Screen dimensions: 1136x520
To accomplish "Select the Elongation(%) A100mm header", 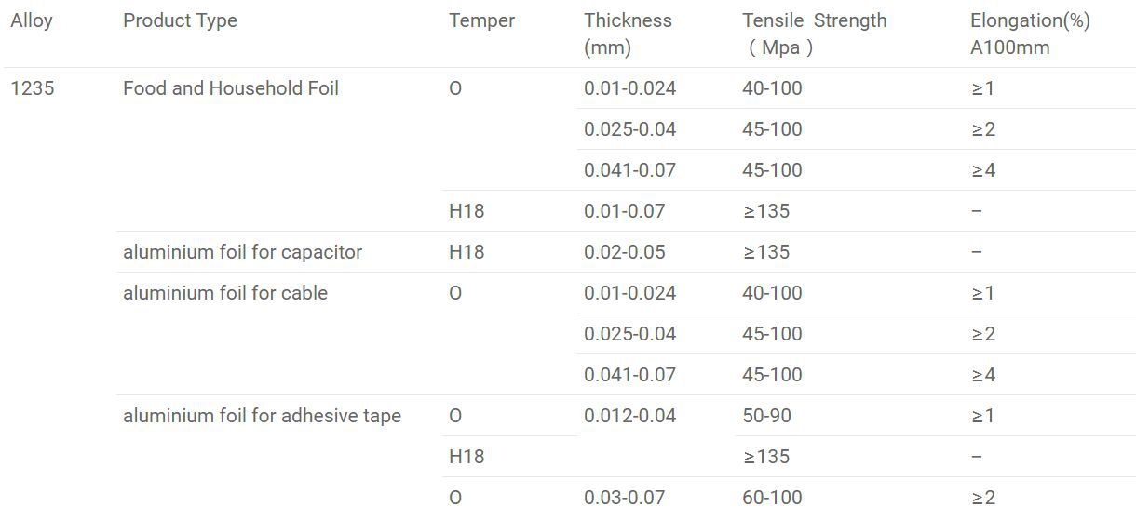I will [1030, 33].
